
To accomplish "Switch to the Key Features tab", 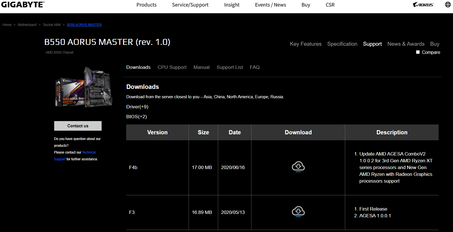I will pyautogui.click(x=306, y=44).
